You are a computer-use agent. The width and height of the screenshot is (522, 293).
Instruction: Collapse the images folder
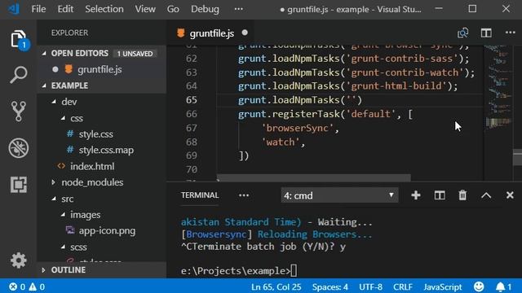click(x=63, y=215)
